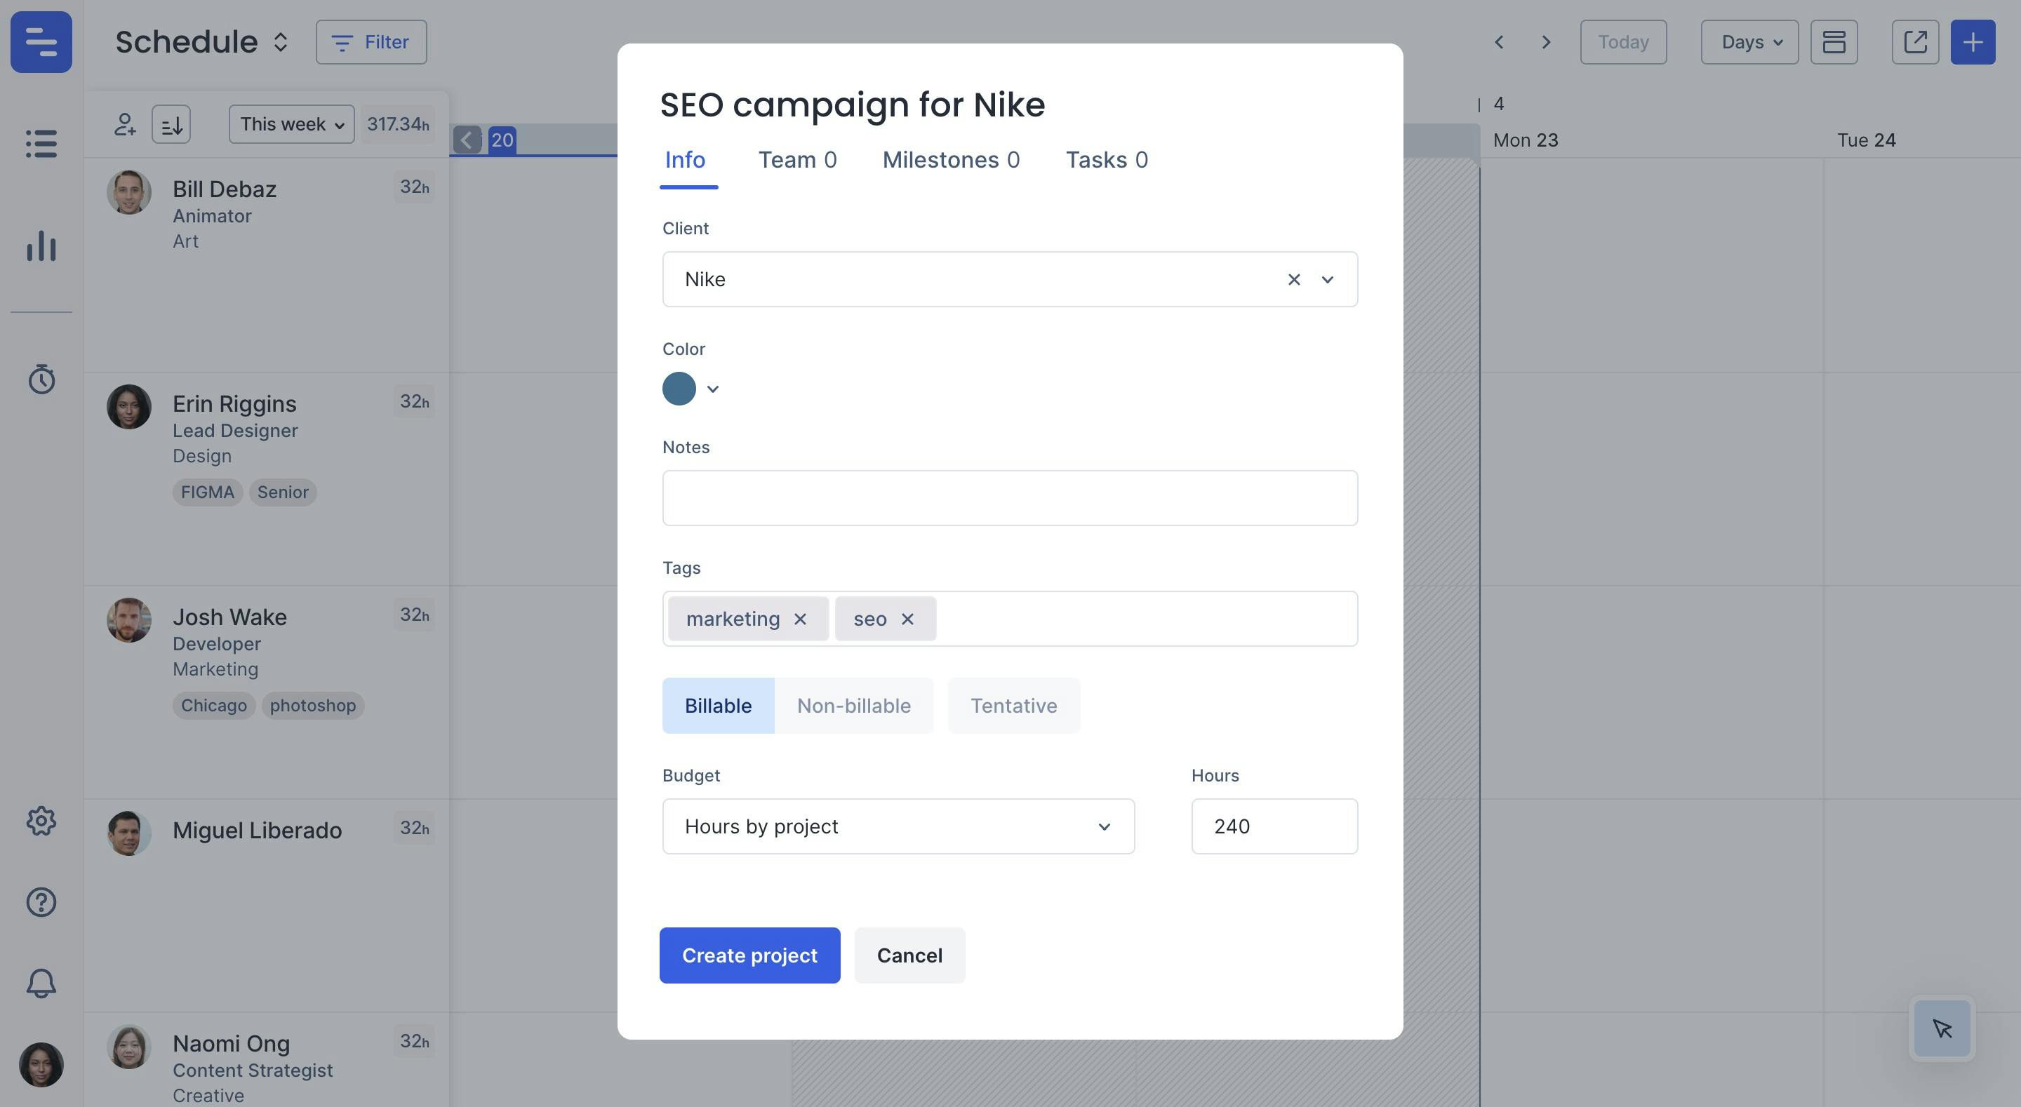Go to previous period arrow

[x=1498, y=41]
